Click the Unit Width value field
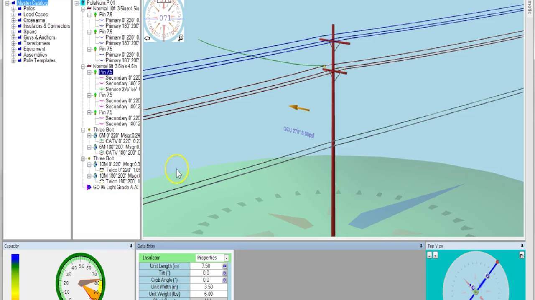 [x=209, y=287]
